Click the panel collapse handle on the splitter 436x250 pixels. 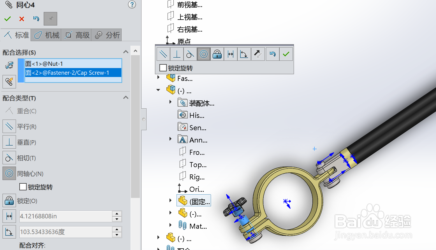click(x=144, y=119)
